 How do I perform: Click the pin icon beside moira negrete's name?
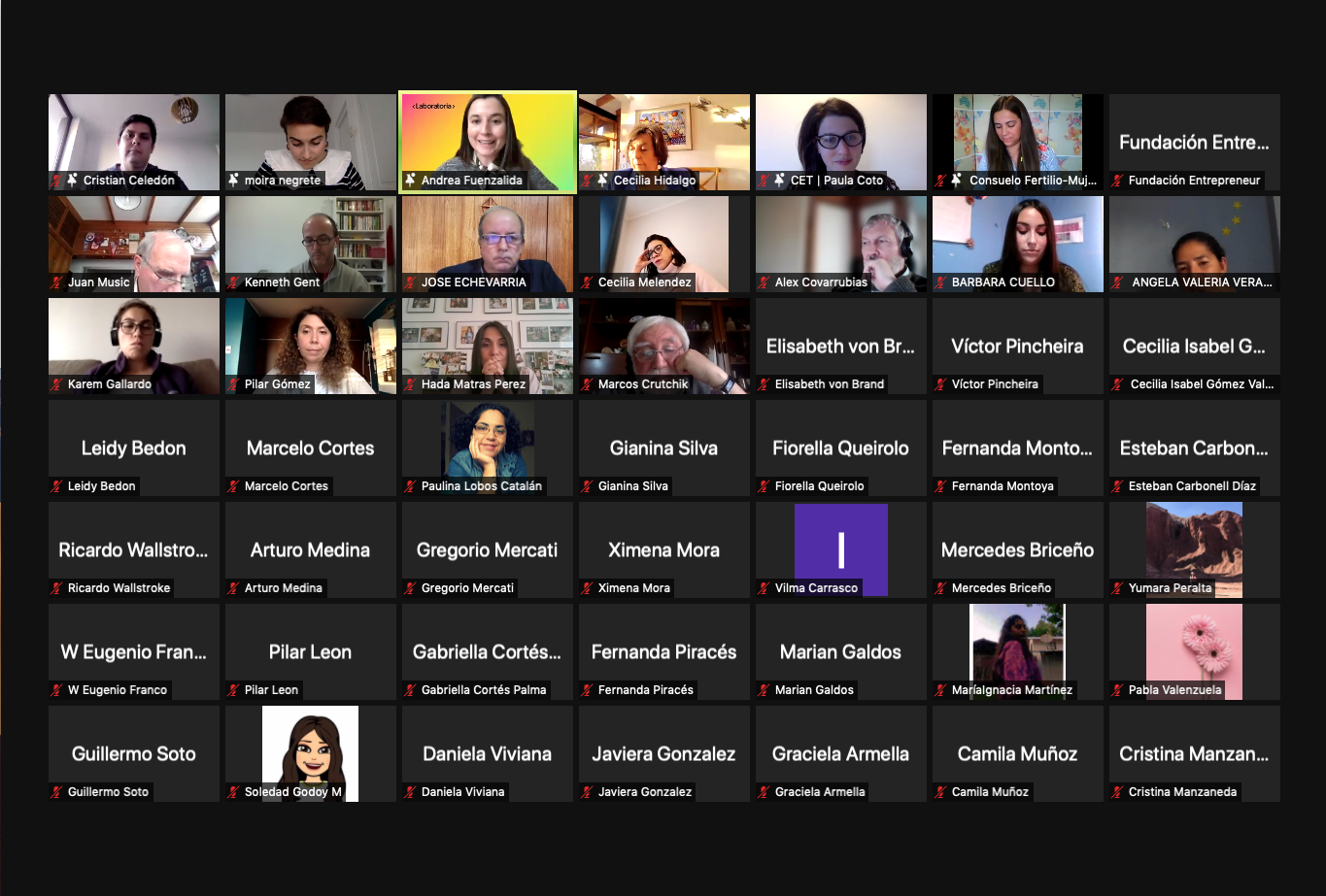233,181
